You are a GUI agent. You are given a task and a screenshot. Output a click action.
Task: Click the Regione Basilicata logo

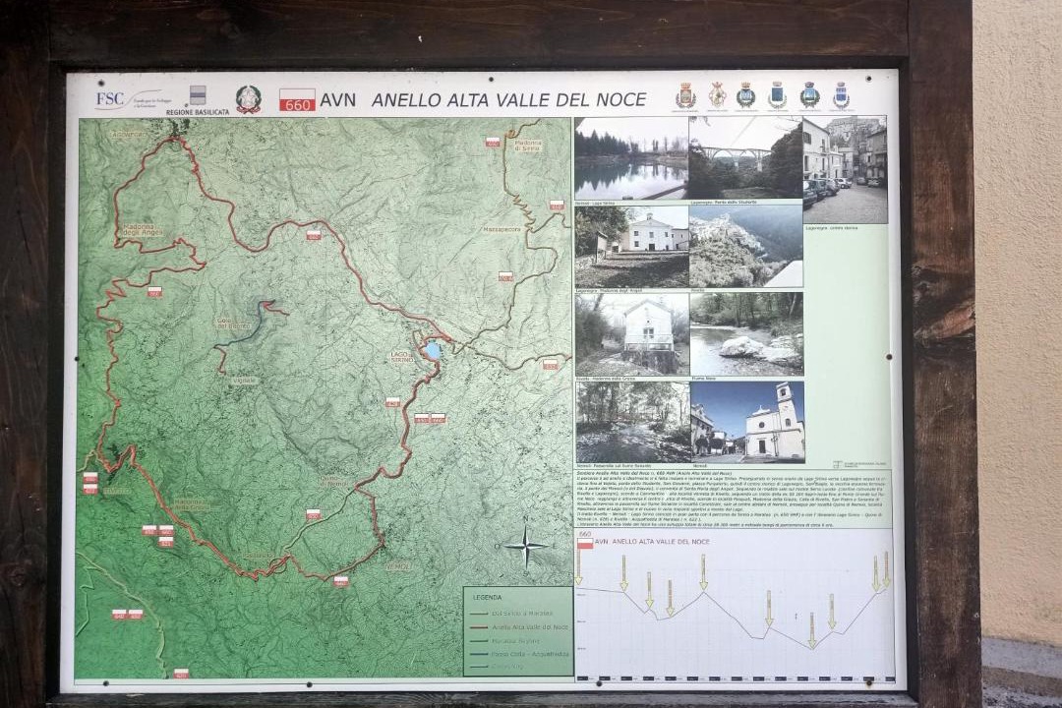[x=197, y=100]
